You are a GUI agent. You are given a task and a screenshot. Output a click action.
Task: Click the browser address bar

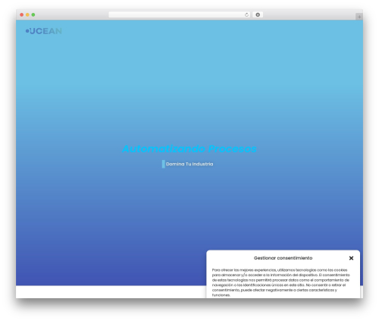point(180,14)
